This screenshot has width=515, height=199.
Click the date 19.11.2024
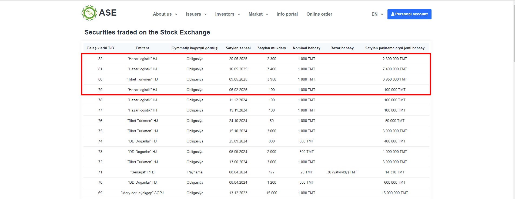(238, 110)
